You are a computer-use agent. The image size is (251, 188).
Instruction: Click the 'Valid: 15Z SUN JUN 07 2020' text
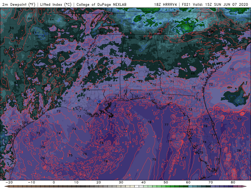pyautogui.click(x=221, y=4)
